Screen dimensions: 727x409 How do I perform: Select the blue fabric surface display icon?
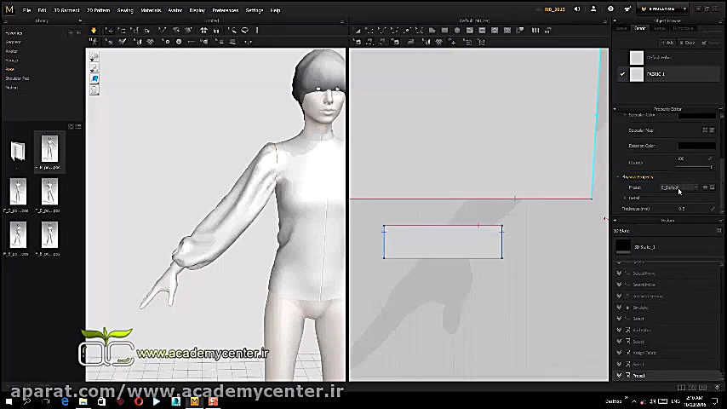point(94,79)
